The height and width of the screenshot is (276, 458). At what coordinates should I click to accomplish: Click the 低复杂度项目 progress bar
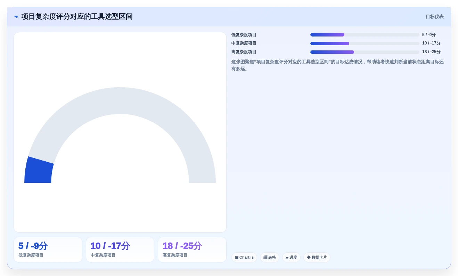click(365, 35)
